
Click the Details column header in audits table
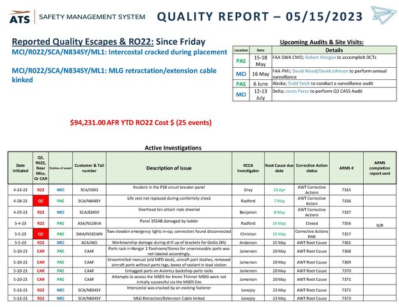(334, 50)
